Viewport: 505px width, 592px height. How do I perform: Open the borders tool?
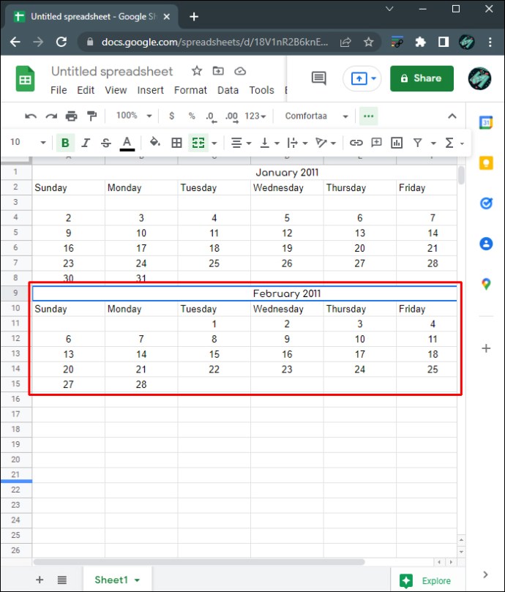click(x=176, y=143)
